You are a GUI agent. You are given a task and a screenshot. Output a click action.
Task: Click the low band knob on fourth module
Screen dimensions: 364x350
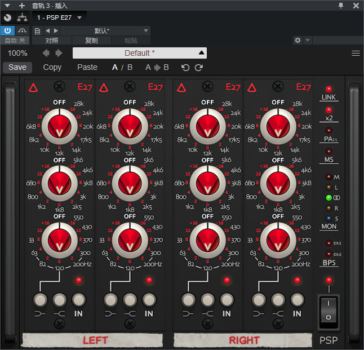pyautogui.click(x=278, y=240)
